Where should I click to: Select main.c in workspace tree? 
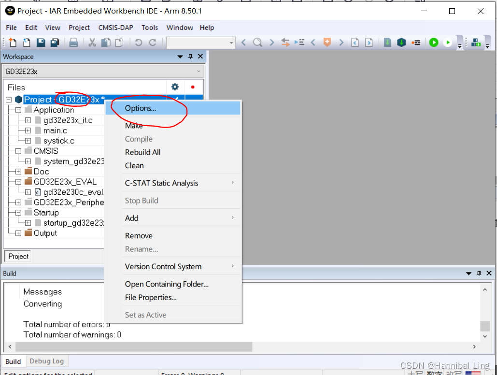click(55, 130)
